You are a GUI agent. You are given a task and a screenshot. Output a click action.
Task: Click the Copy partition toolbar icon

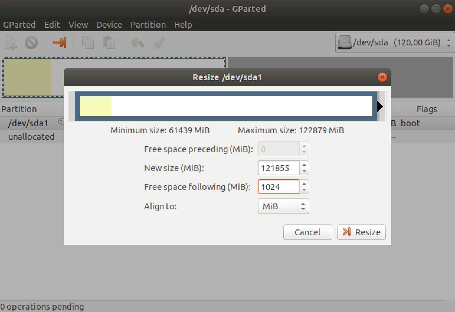[88, 42]
